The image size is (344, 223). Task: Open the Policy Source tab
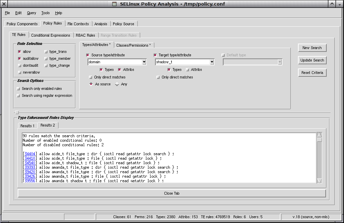click(x=123, y=24)
